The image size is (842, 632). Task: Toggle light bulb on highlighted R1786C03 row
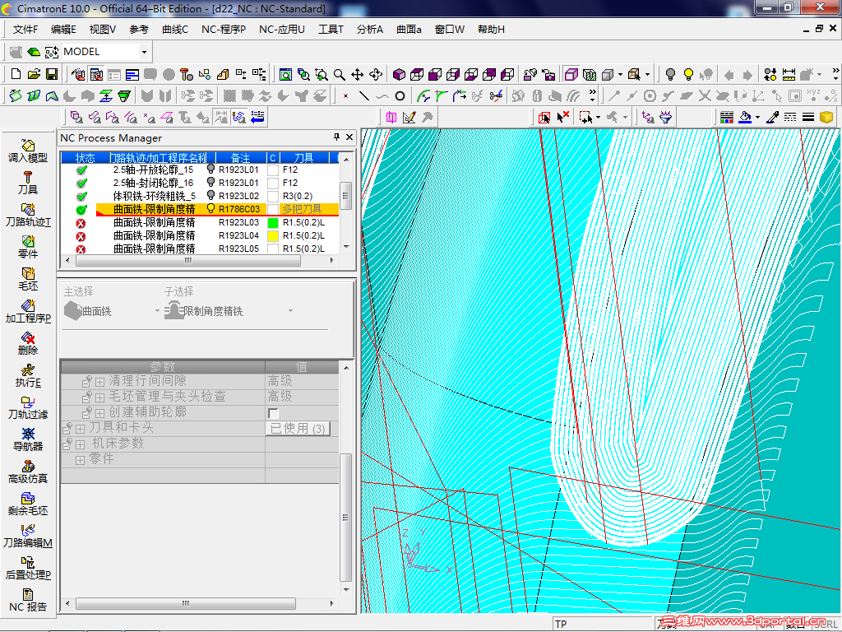211,209
